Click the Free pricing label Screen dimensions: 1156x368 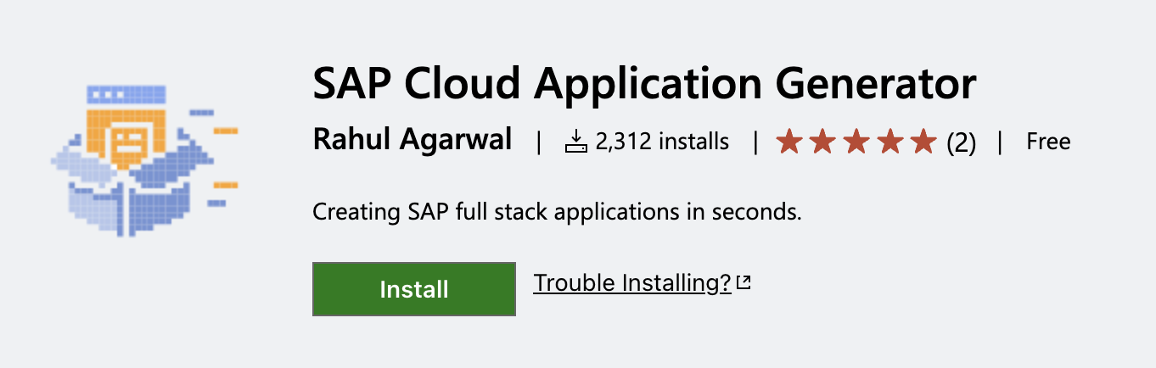(x=1048, y=142)
